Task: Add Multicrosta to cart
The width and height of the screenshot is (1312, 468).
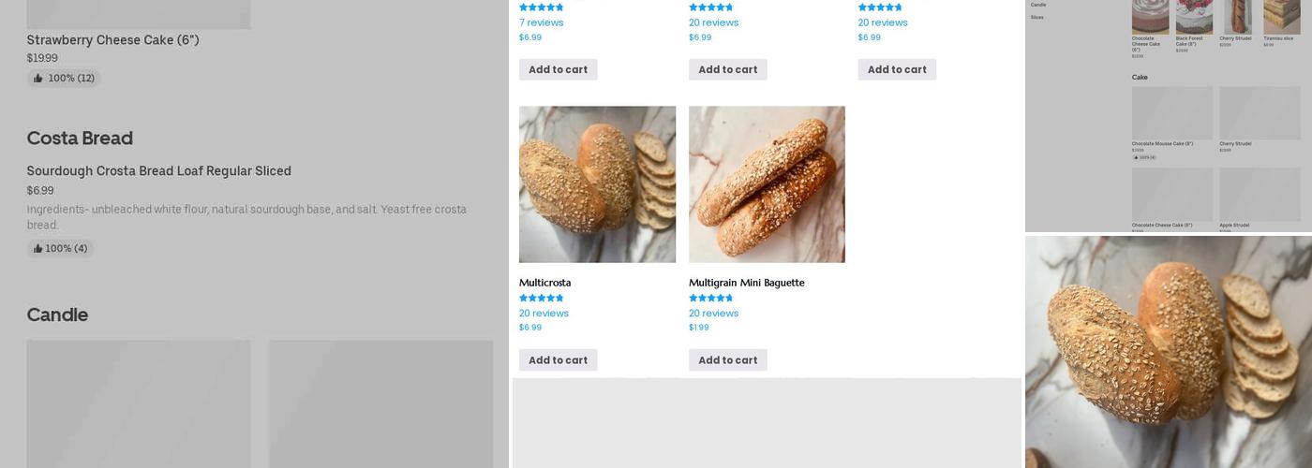Action: (558, 360)
